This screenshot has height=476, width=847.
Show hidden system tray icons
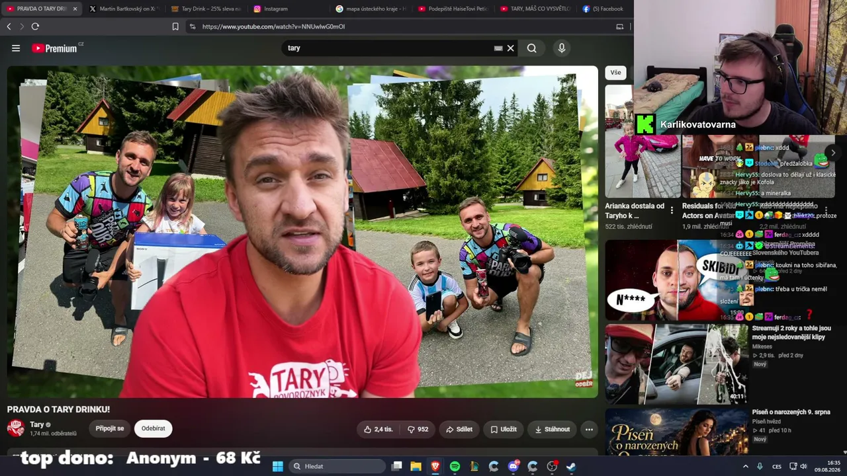[746, 466]
